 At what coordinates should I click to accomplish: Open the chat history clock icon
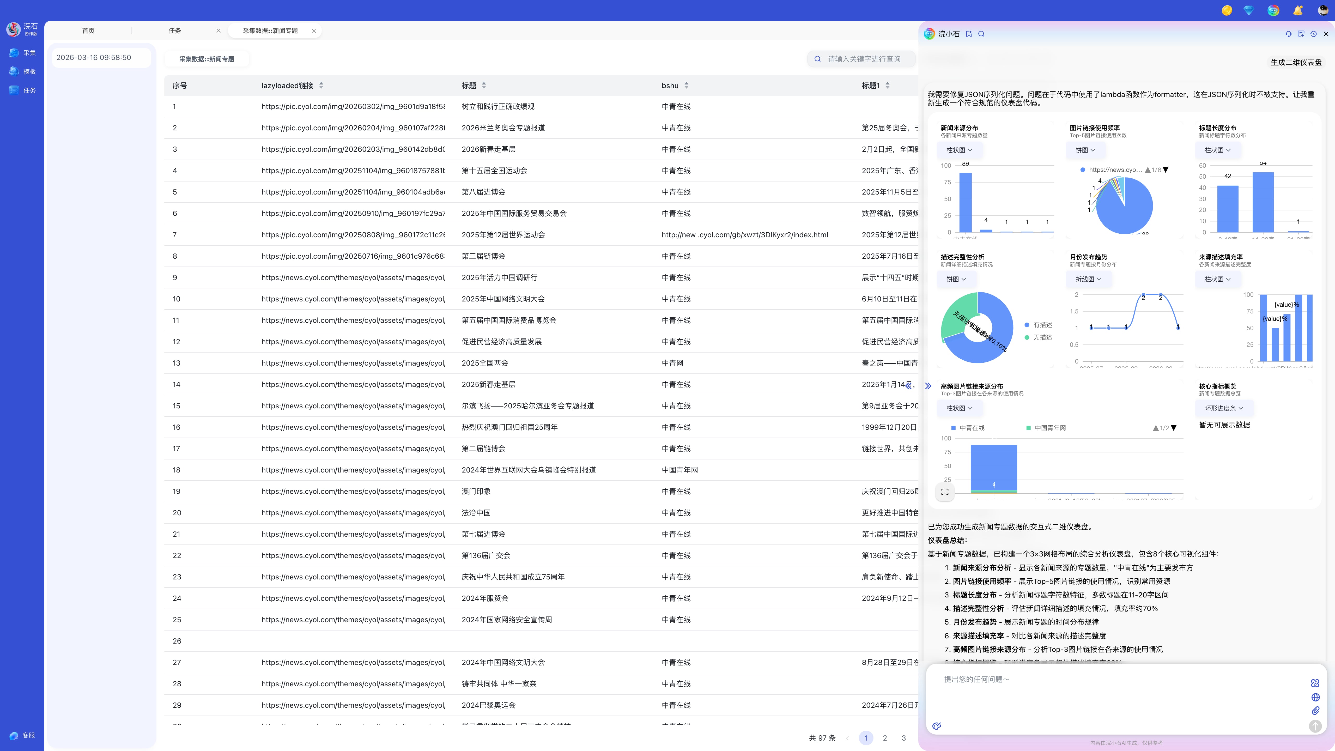click(1313, 34)
